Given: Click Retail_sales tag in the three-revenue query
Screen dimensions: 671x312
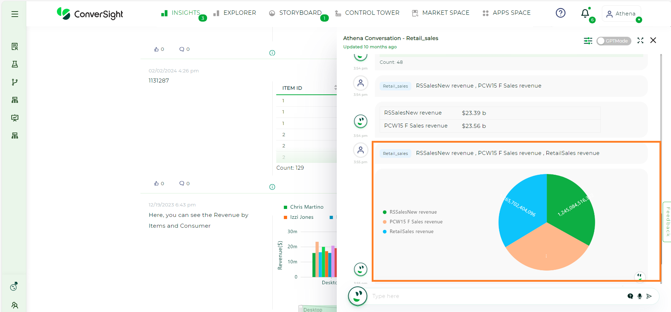Looking at the screenshot, I should pos(395,153).
